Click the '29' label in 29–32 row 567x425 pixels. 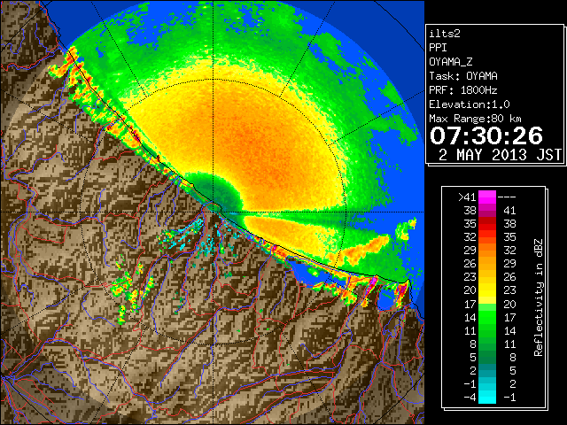pyautogui.click(x=470, y=250)
